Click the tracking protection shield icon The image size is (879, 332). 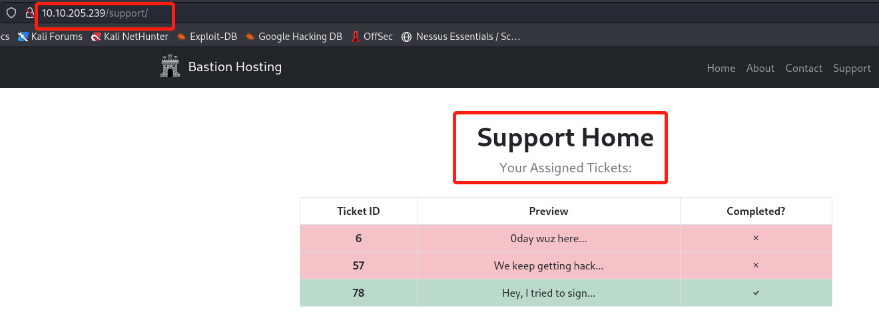pyautogui.click(x=11, y=13)
